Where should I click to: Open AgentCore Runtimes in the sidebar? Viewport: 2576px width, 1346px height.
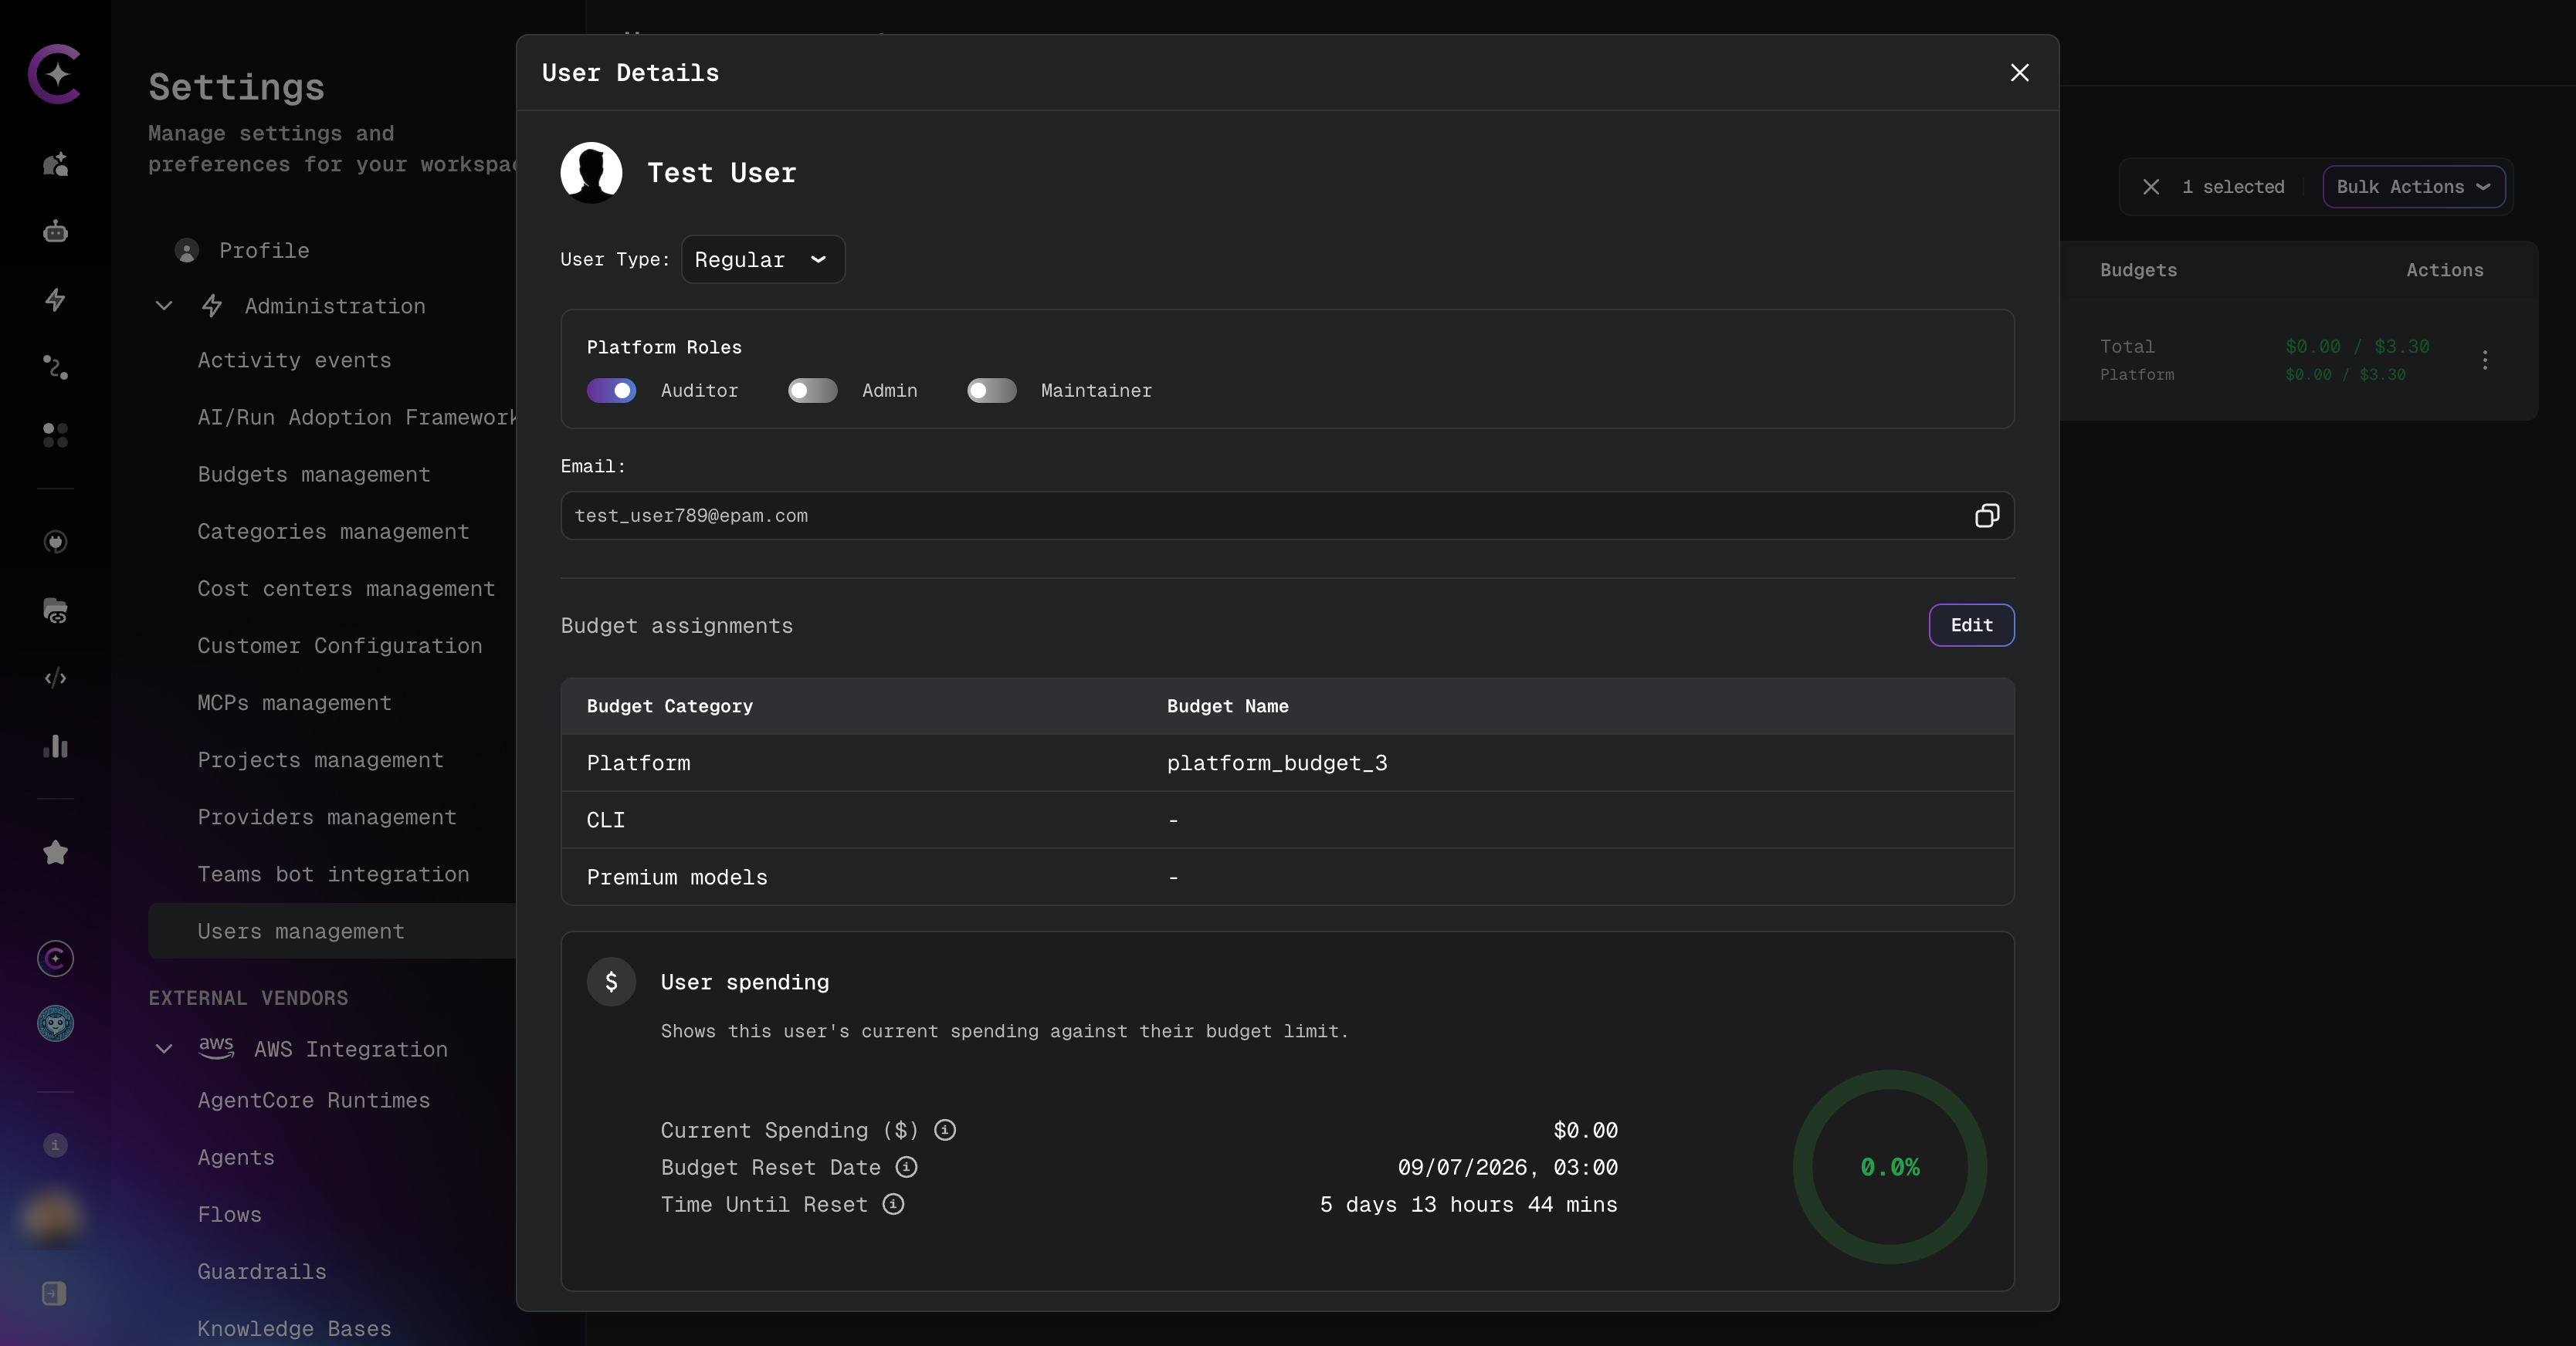coord(314,1101)
